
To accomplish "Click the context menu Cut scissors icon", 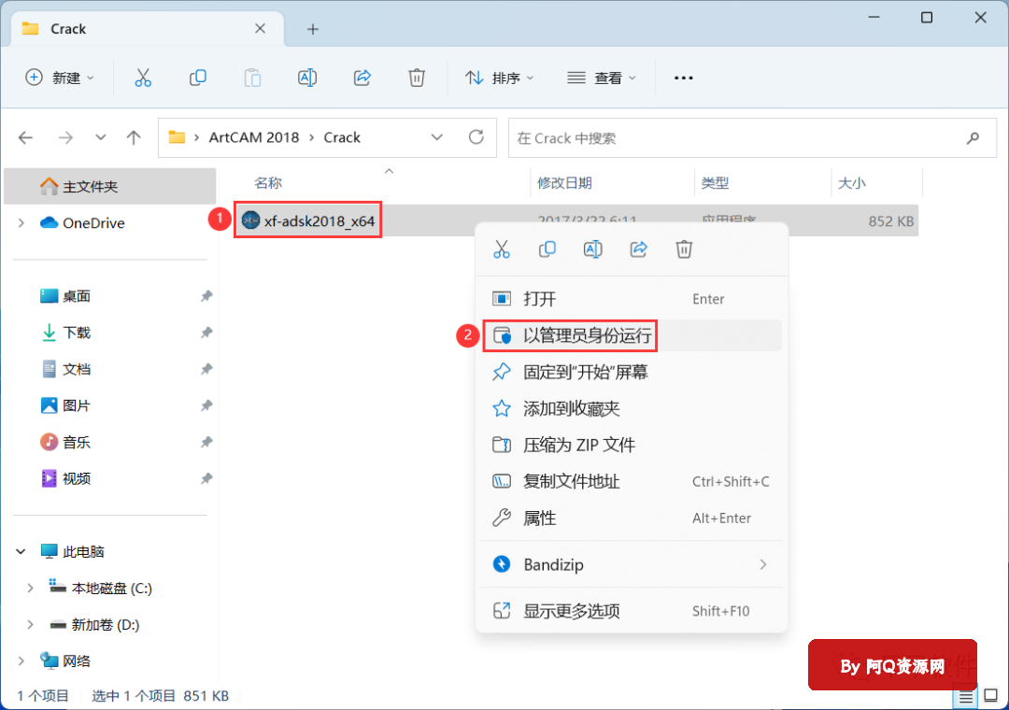I will (x=502, y=249).
